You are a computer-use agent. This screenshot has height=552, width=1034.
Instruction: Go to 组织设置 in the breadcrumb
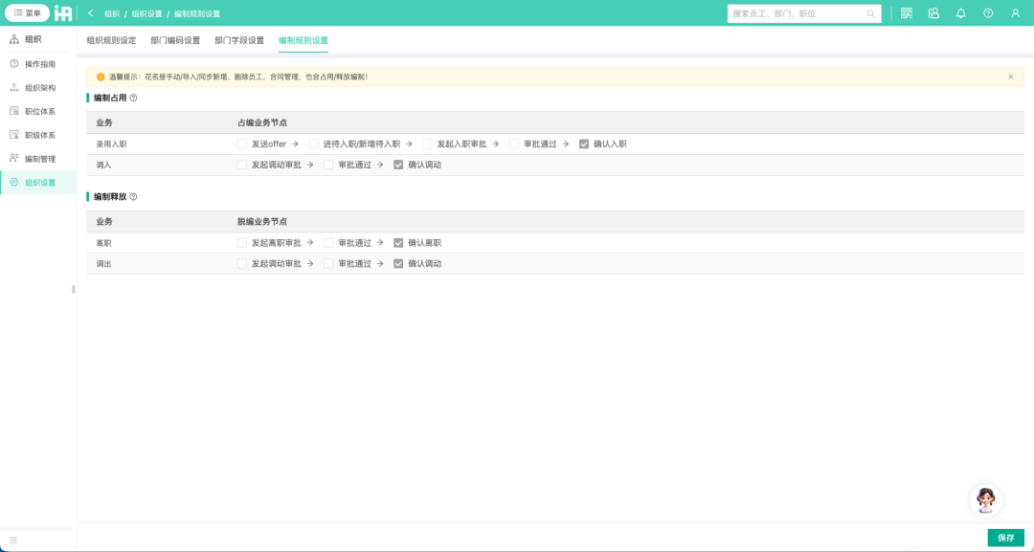click(146, 13)
